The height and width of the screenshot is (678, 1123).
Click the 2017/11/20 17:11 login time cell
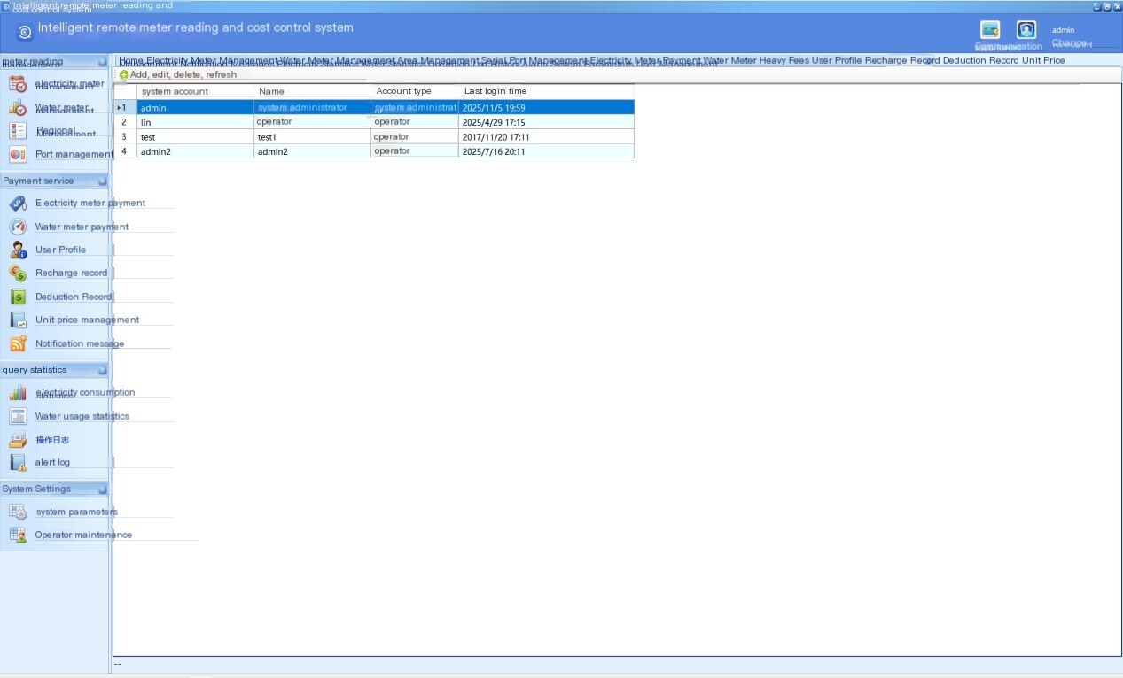tap(546, 137)
